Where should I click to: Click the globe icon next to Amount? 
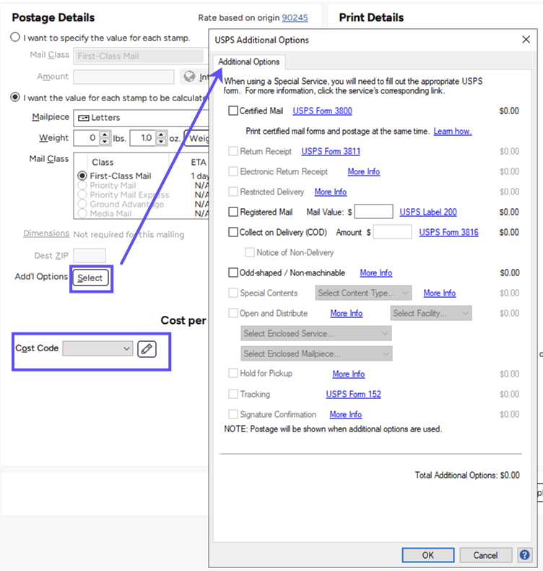[189, 77]
